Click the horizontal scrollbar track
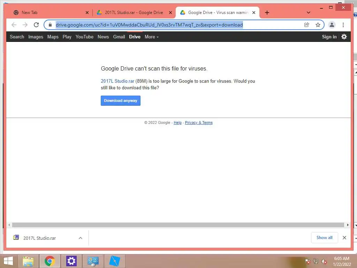Screen dimensions: 357x268 [x=178, y=225]
